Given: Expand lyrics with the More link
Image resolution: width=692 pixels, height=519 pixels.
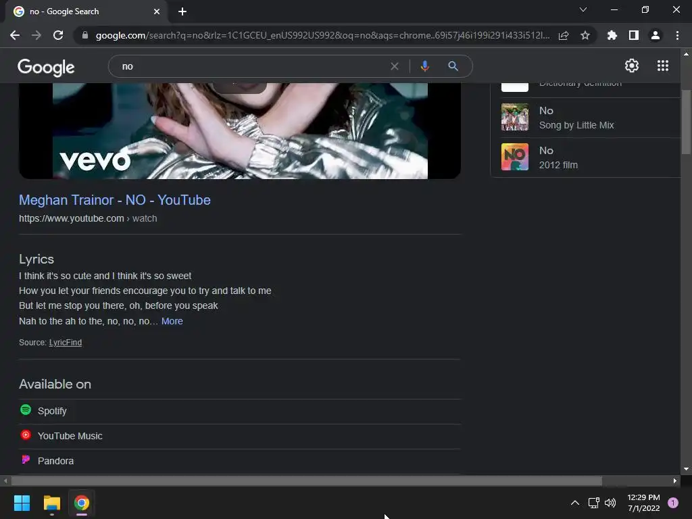Looking at the screenshot, I should (x=172, y=321).
